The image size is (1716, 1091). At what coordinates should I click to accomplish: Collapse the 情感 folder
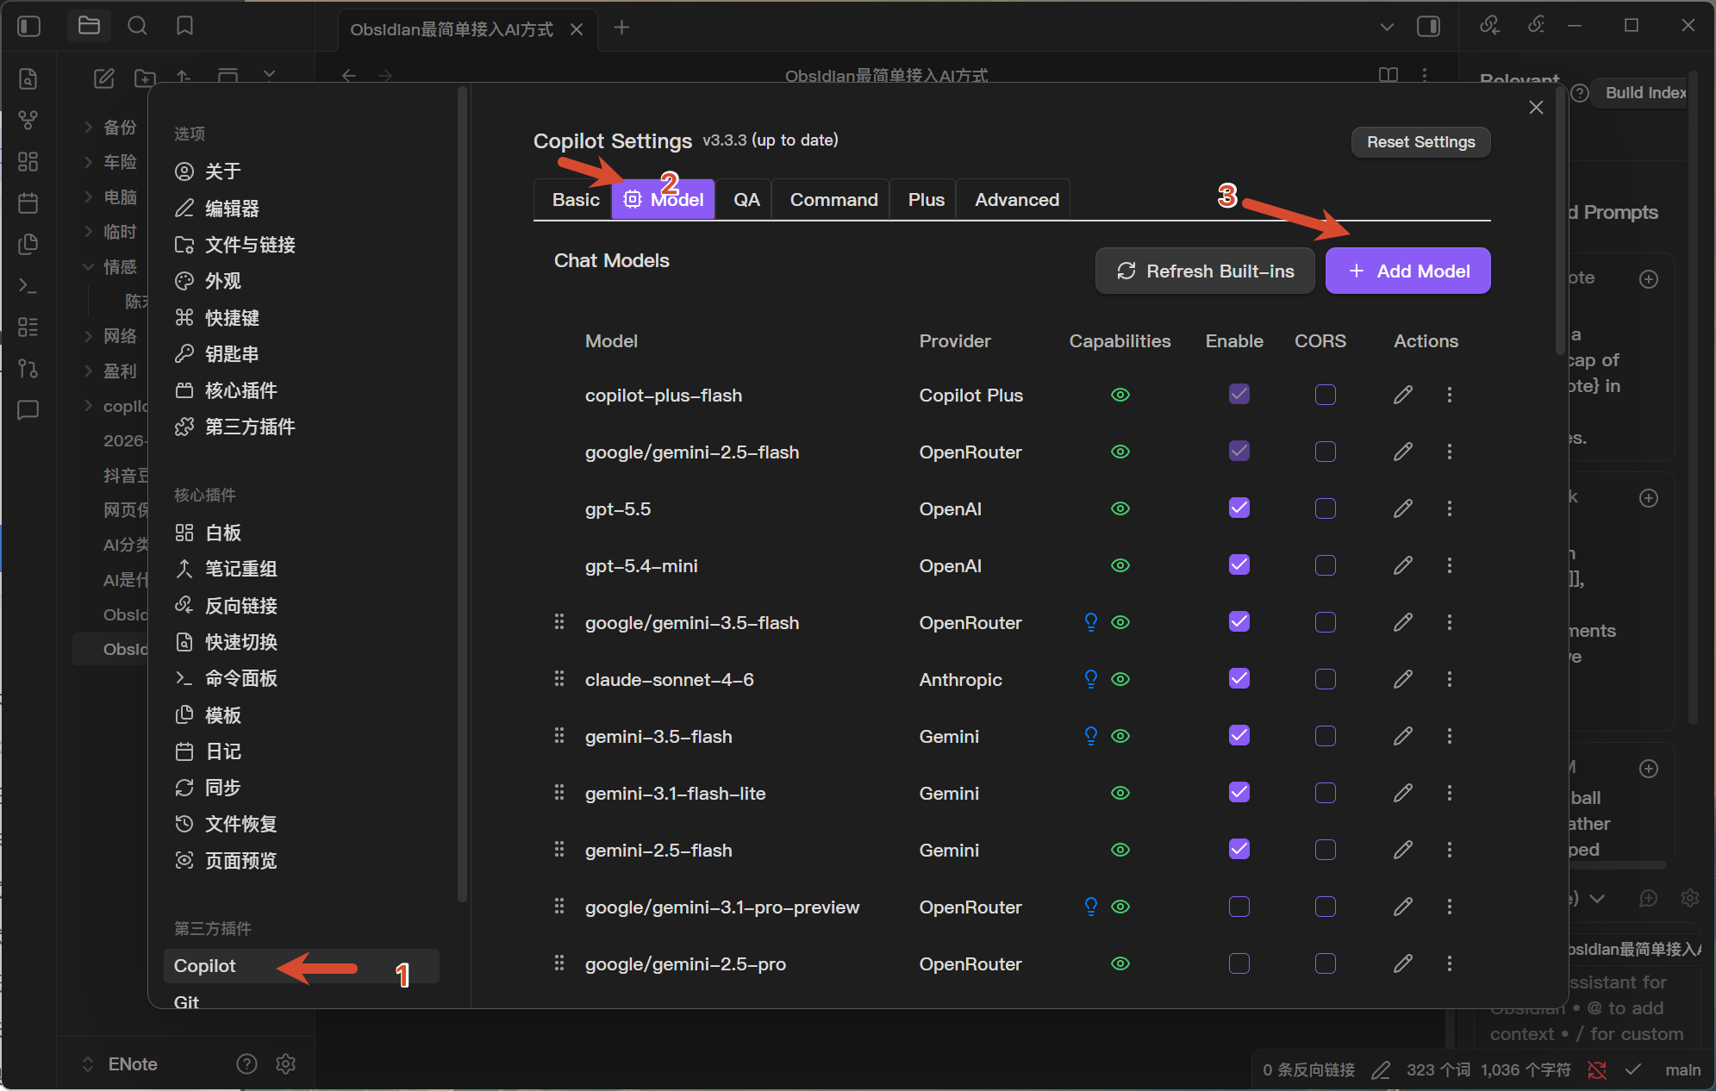pyautogui.click(x=88, y=266)
